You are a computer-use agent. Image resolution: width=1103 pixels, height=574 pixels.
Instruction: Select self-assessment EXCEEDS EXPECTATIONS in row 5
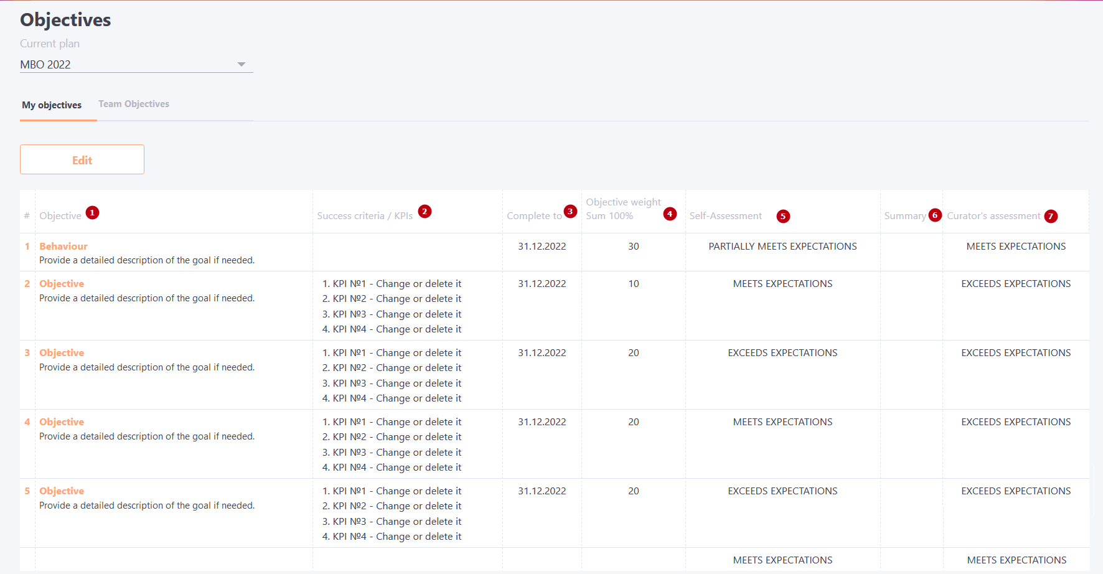(782, 491)
